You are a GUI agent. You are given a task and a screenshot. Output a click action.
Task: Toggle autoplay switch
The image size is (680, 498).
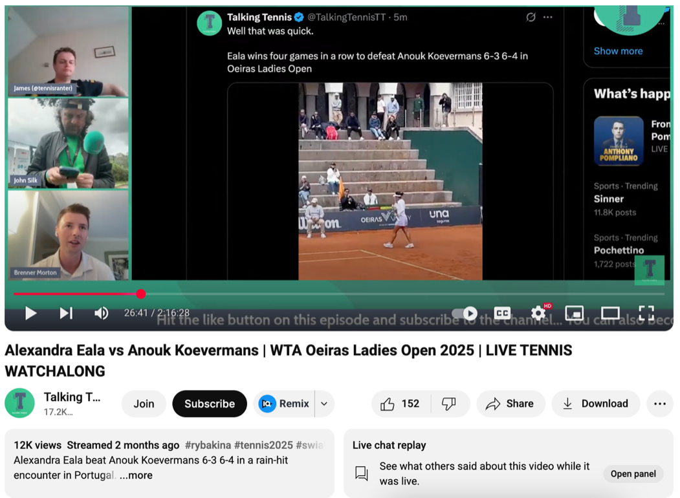465,313
